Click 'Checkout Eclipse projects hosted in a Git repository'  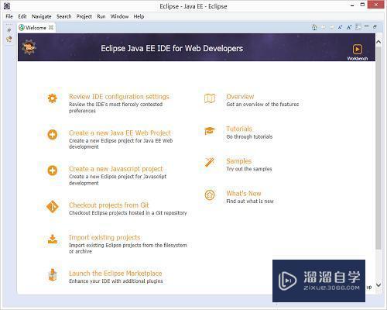[128, 213]
